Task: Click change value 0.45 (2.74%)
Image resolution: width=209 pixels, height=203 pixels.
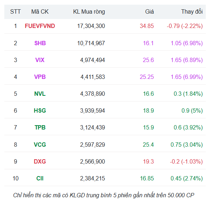Action: tap(187, 179)
